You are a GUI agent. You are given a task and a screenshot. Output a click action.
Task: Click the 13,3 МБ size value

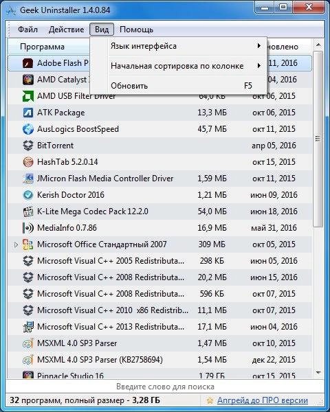[x=212, y=113]
